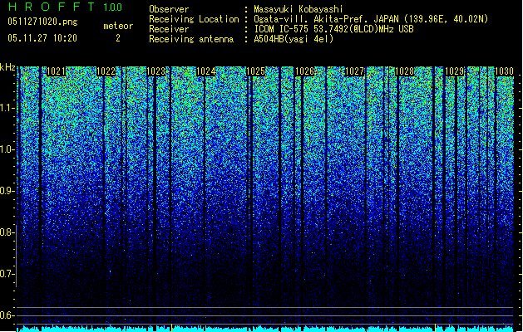Click the HROFFT title text
523x332 pixels.
[51, 7]
